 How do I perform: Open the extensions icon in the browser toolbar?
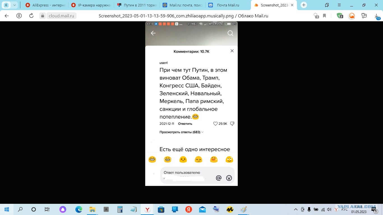click(364, 16)
